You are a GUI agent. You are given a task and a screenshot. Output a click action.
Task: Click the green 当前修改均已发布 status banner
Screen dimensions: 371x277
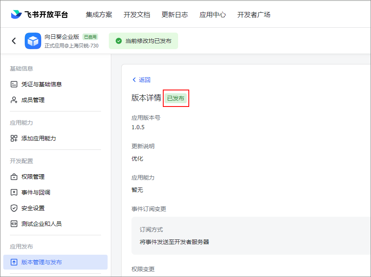tap(143, 41)
